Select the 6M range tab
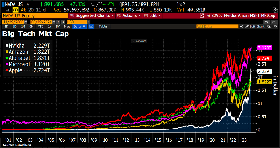Viewport: 280px width, 148px height. click(31, 27)
